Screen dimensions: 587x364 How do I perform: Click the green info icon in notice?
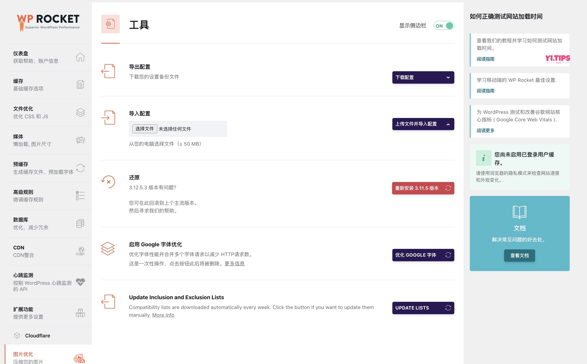point(484,158)
